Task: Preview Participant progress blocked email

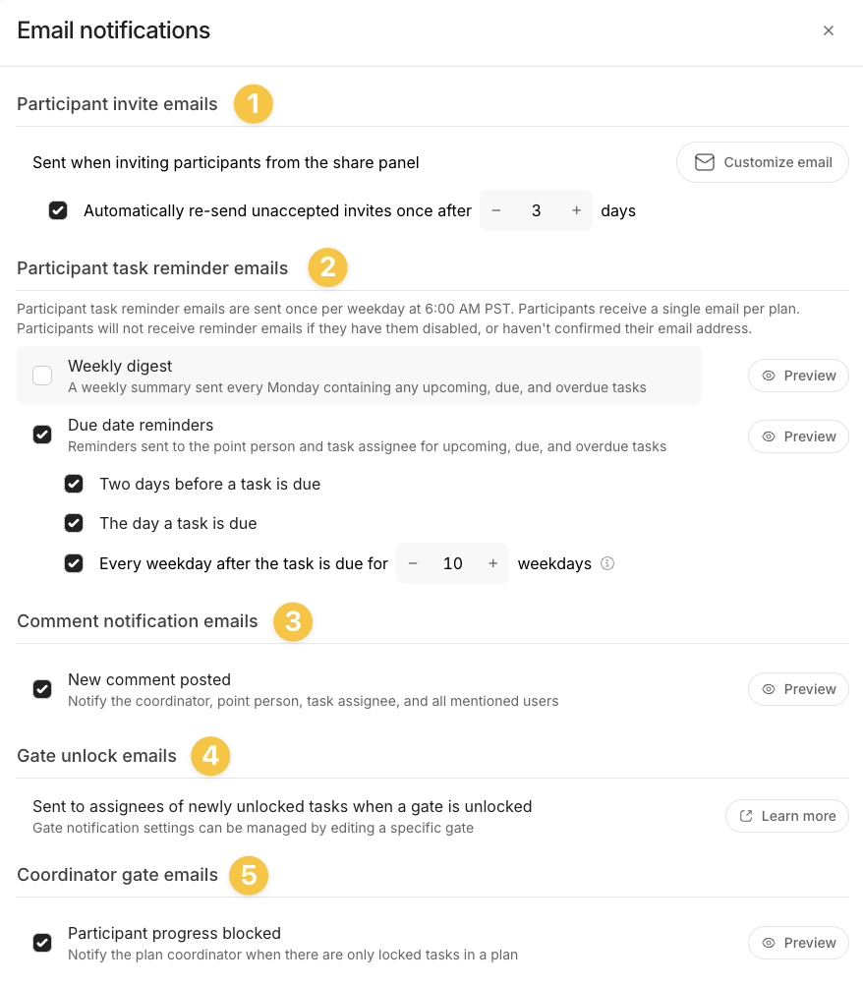Action: point(798,943)
